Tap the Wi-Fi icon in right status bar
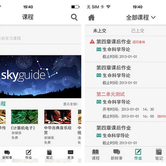 pyautogui.click(x=108, y=7)
